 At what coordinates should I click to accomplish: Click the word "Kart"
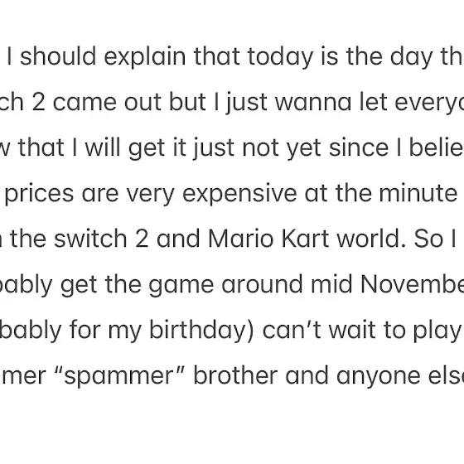[305, 239]
